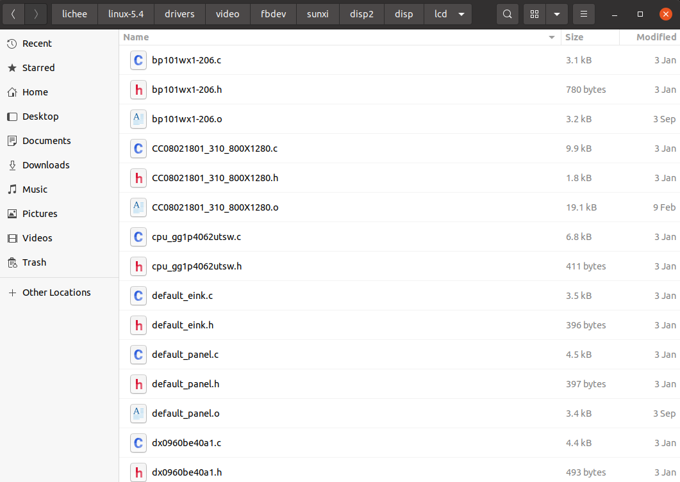Sort files by Modified column

click(656, 37)
